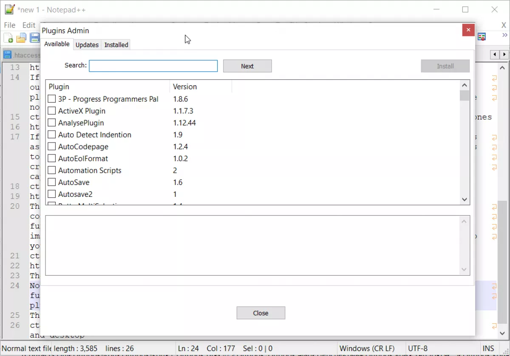
Task: Switch to the Installed tab
Action: (x=116, y=45)
